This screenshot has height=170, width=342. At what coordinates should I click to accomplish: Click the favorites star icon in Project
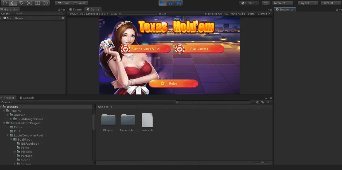click(268, 102)
